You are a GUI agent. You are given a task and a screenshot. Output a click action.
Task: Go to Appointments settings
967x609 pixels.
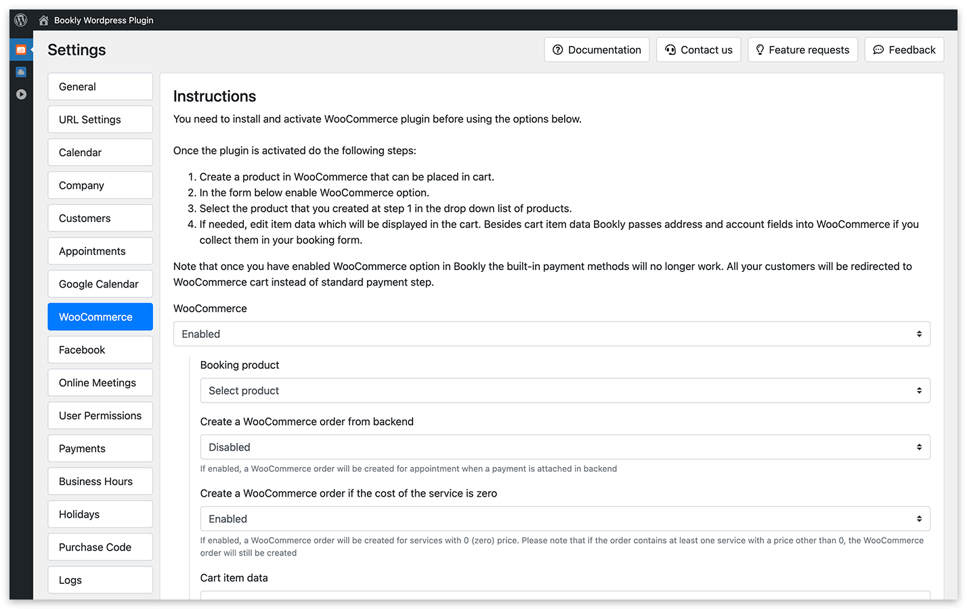[x=100, y=251]
